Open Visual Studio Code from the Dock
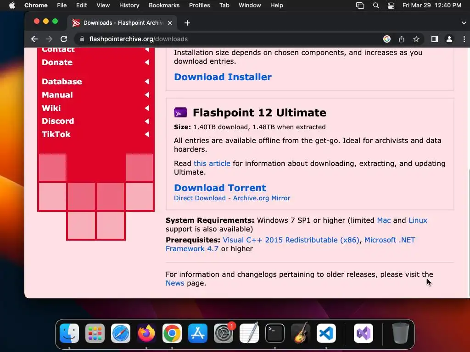 (x=326, y=333)
